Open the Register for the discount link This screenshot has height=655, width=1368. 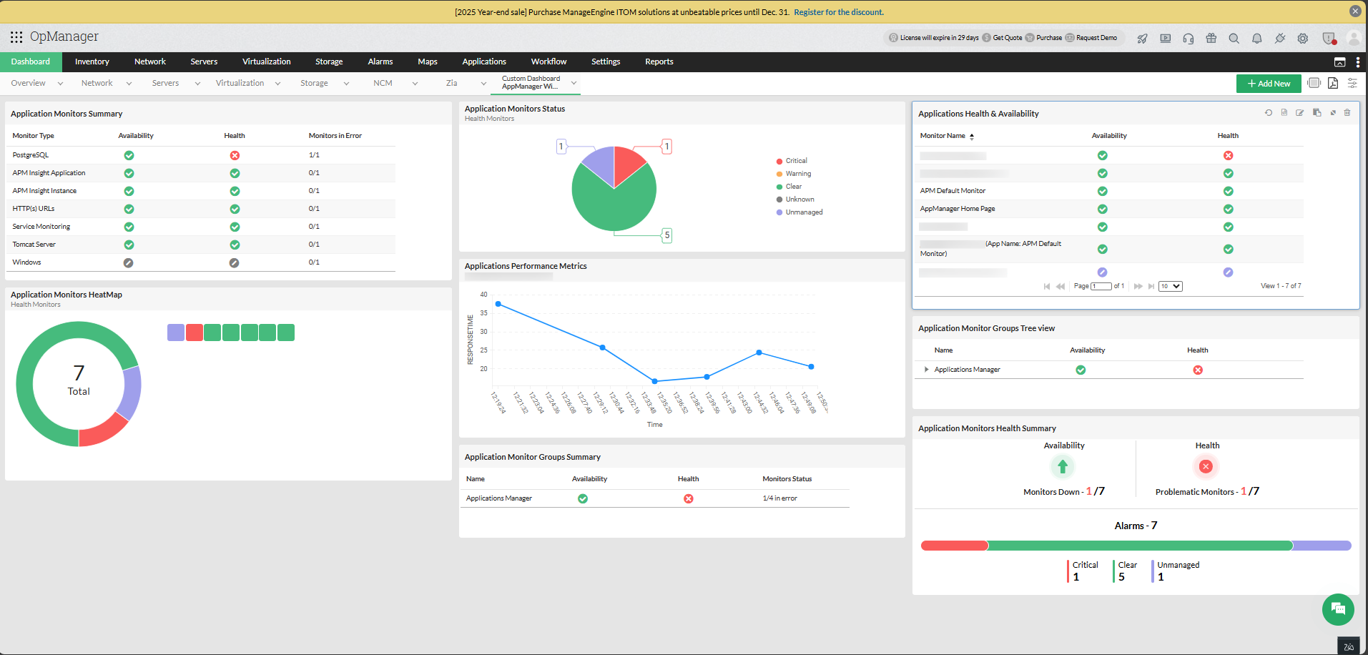pyautogui.click(x=838, y=12)
